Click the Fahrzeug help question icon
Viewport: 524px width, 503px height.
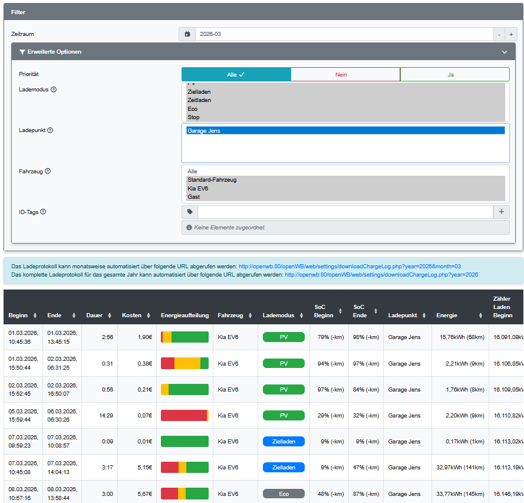coord(48,171)
